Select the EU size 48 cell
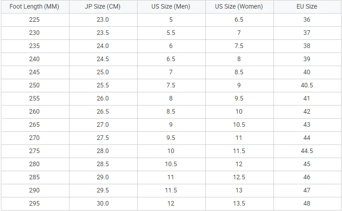The height and width of the screenshot is (211, 342). [307, 204]
